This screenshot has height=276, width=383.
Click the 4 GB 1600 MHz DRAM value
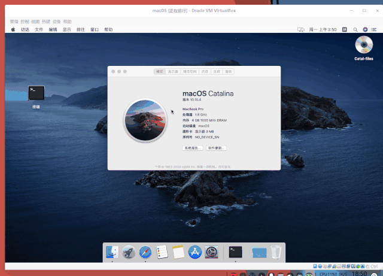[x=209, y=120]
